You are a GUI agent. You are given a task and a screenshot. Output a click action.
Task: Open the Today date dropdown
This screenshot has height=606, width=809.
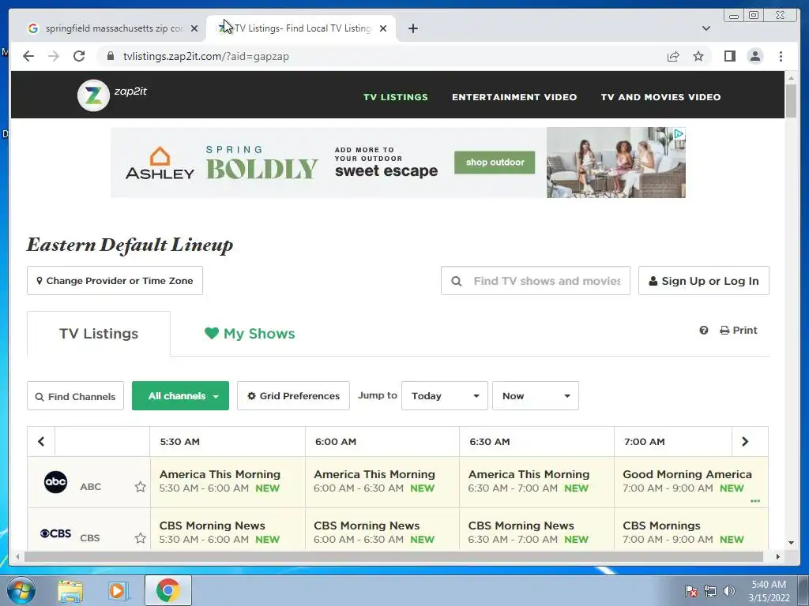pos(445,396)
